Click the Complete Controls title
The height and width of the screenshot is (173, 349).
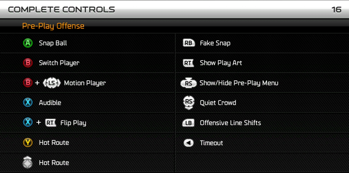click(x=61, y=10)
